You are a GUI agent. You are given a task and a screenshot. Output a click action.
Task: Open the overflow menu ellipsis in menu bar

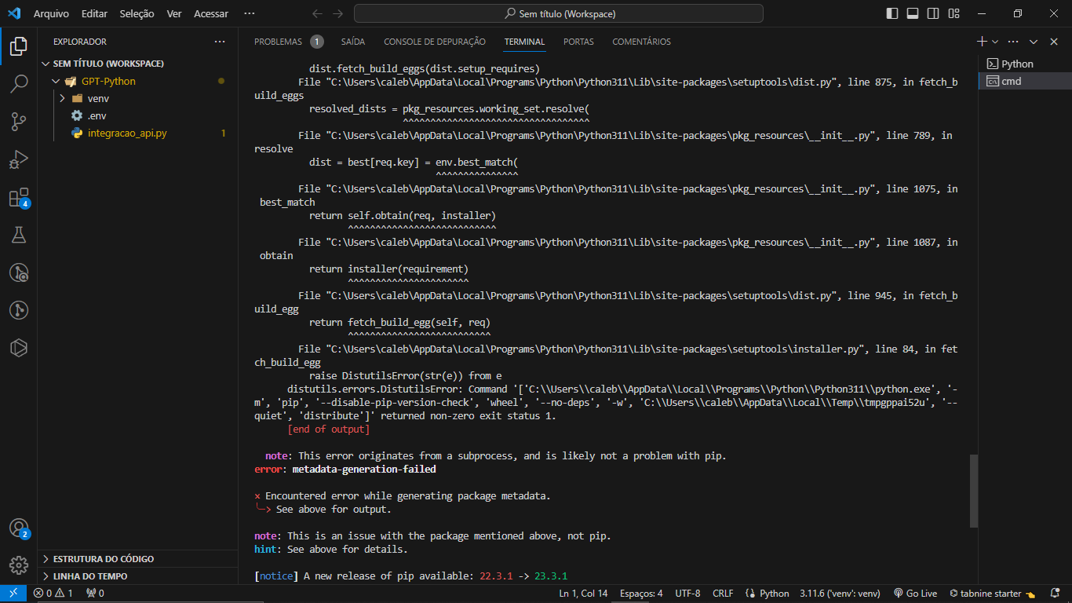click(x=250, y=13)
